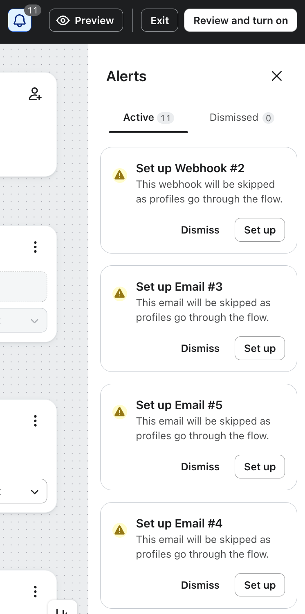305x614 pixels.
Task: Dismiss the Email #4 alert
Action: 200,585
